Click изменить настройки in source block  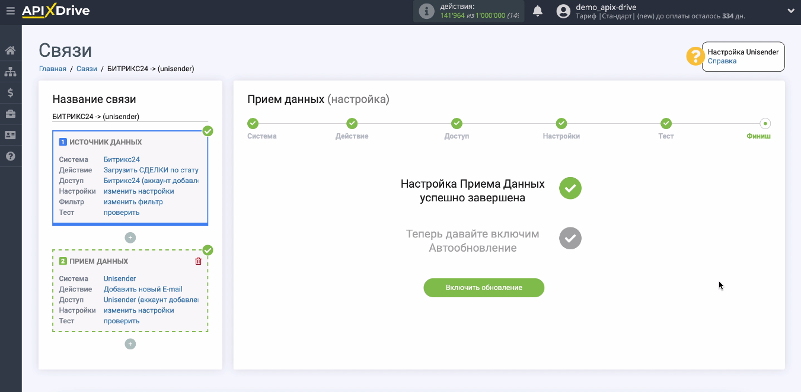click(x=139, y=191)
